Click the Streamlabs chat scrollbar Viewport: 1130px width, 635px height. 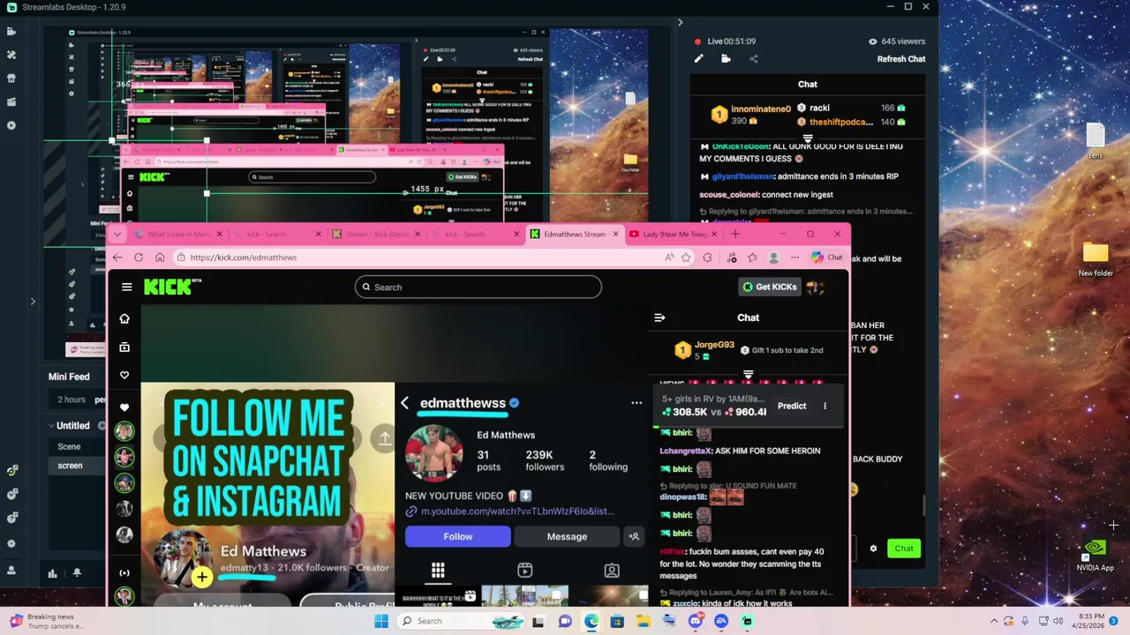click(x=924, y=504)
